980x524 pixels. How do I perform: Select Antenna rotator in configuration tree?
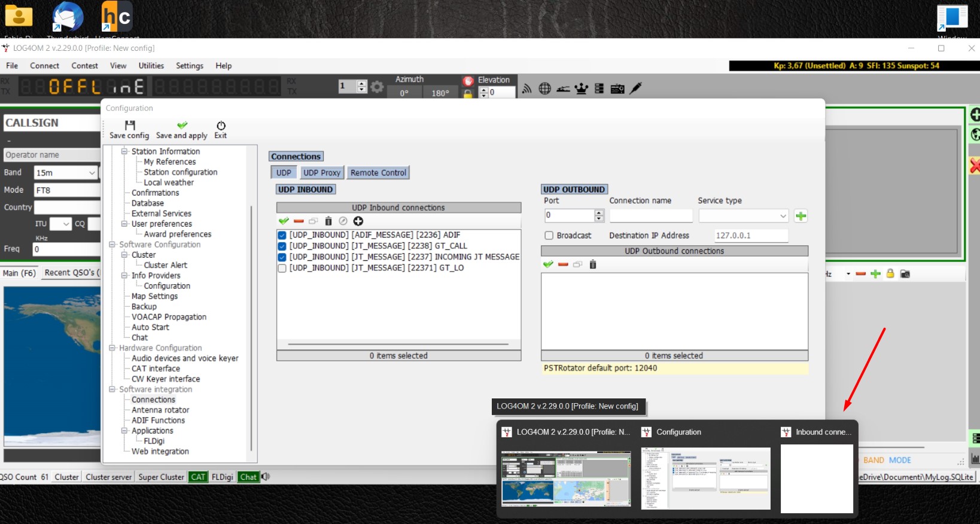click(x=160, y=410)
